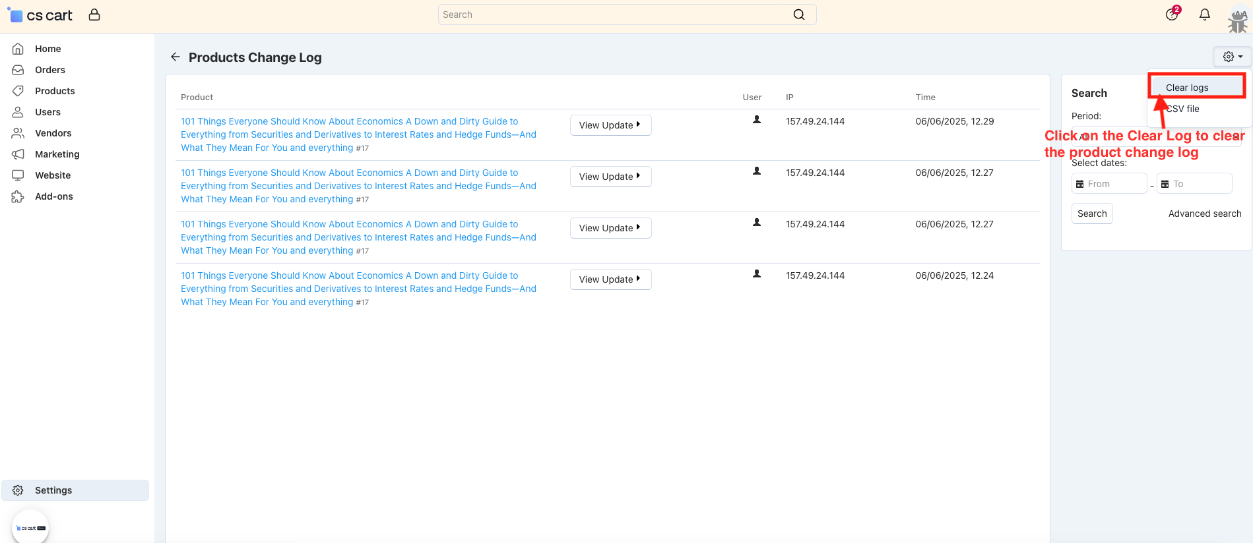Click the Products tag icon
Viewport: 1253px width, 543px height.
pyautogui.click(x=18, y=91)
